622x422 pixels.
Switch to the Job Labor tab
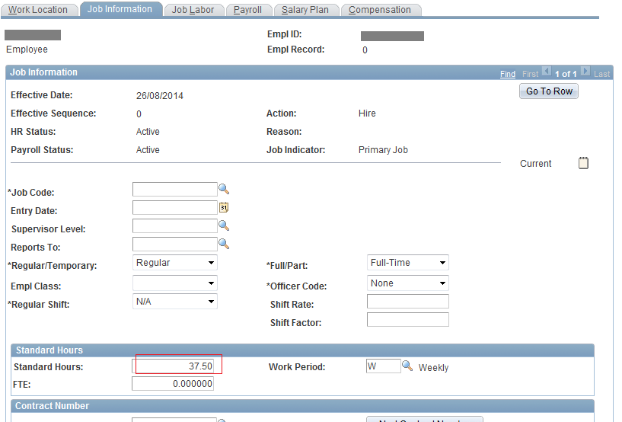pyautogui.click(x=193, y=10)
